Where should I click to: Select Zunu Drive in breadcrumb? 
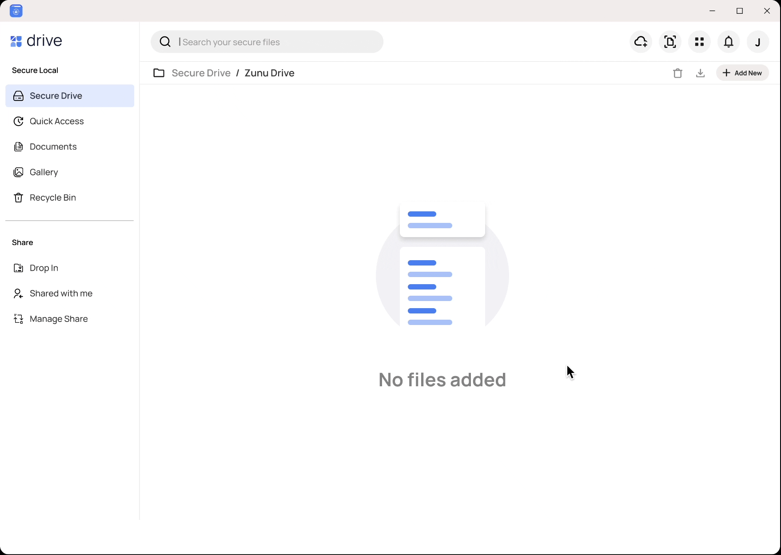(x=269, y=73)
